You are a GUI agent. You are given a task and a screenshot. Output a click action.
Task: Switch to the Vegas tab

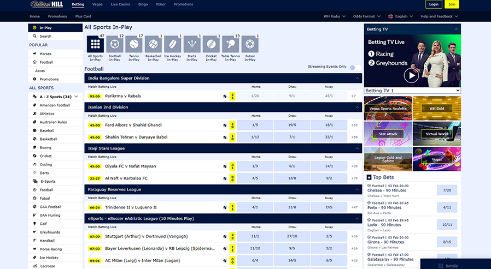click(97, 4)
